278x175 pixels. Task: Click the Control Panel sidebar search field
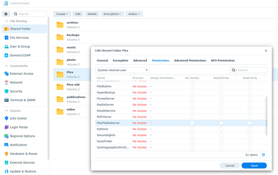click(x=29, y=14)
